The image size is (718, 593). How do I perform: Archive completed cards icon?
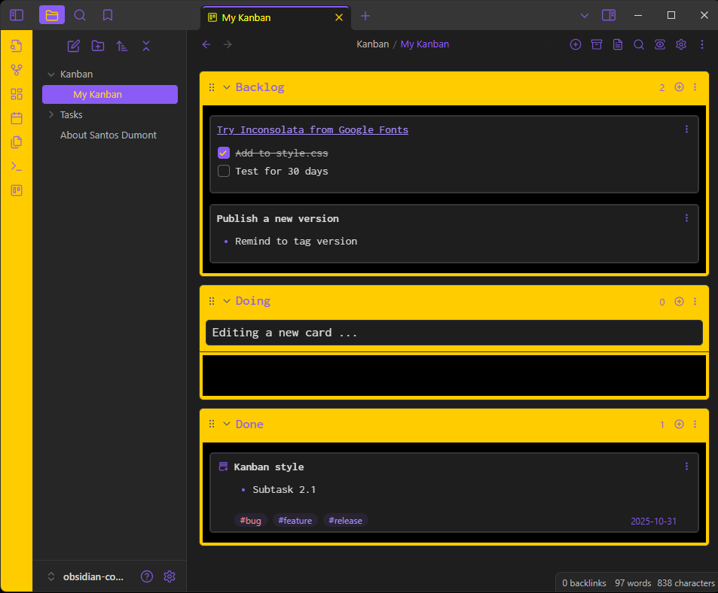click(597, 44)
